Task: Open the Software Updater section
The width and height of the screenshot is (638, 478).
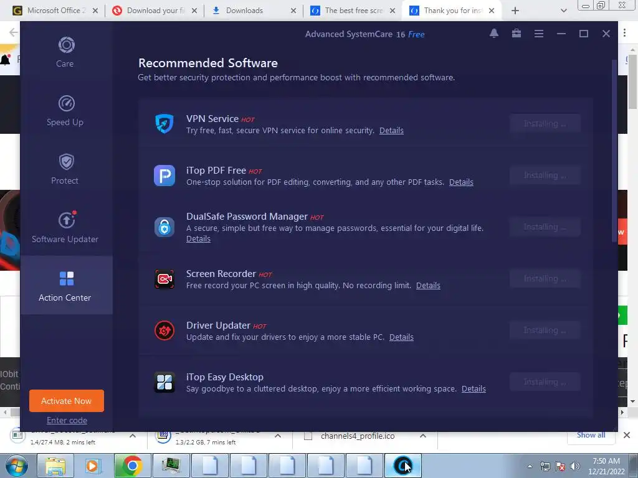Action: point(66,228)
